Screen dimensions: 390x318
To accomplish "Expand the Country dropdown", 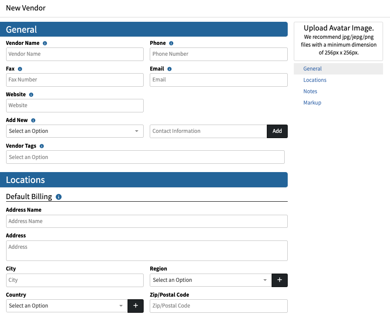I will 67,306.
